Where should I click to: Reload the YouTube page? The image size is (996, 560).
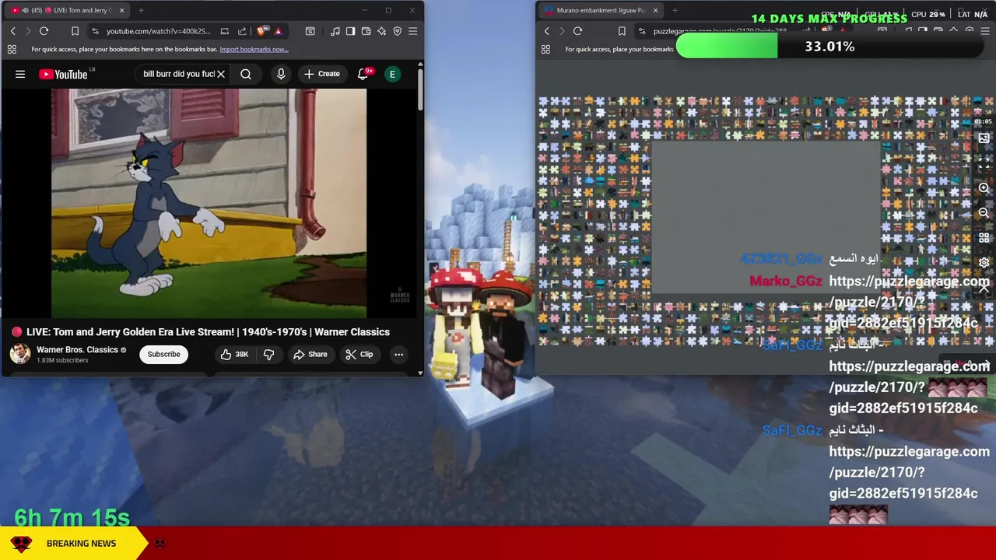click(x=44, y=31)
